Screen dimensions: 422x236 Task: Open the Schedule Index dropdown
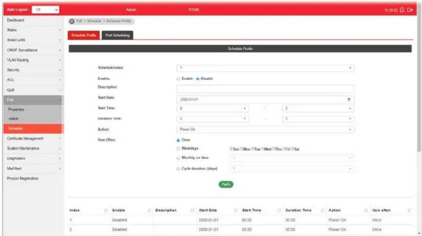point(265,68)
